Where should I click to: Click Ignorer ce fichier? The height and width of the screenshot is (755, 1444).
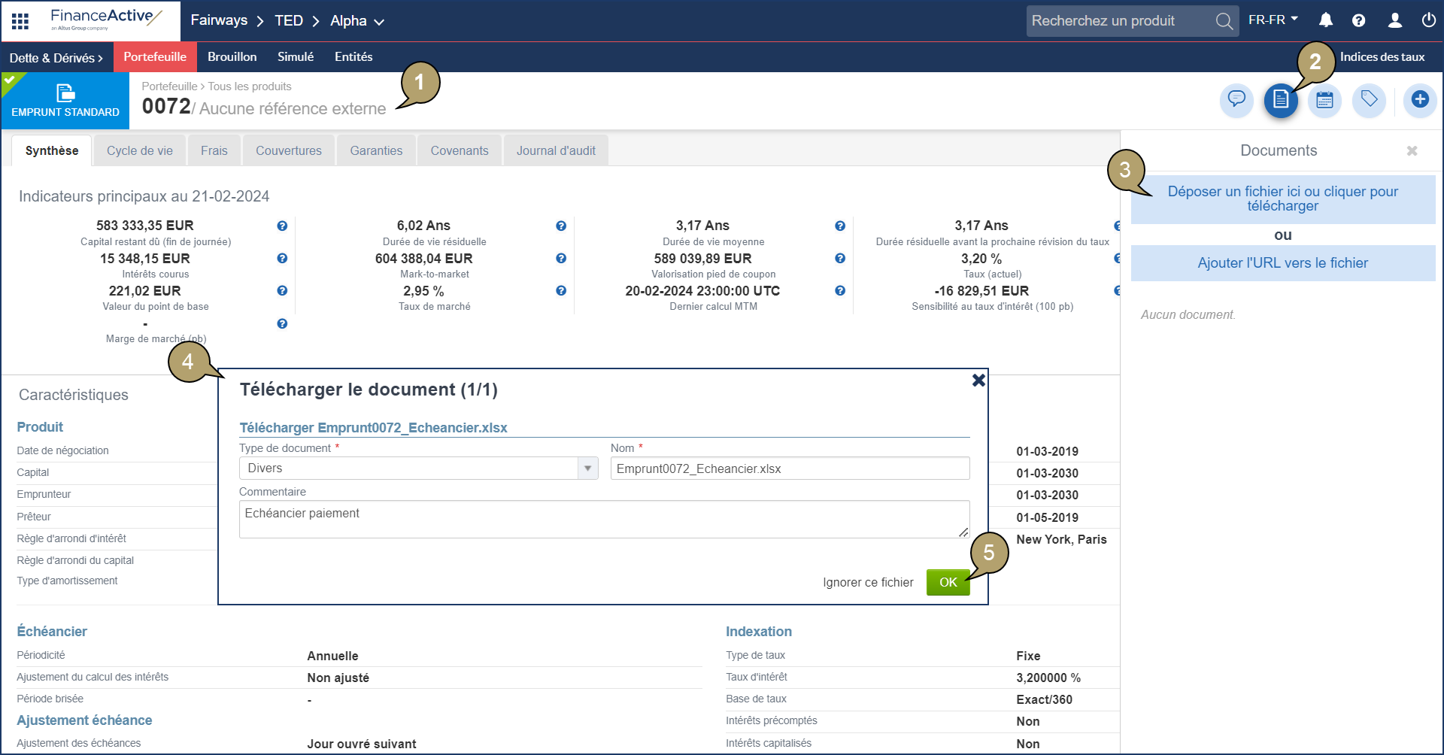coord(868,582)
